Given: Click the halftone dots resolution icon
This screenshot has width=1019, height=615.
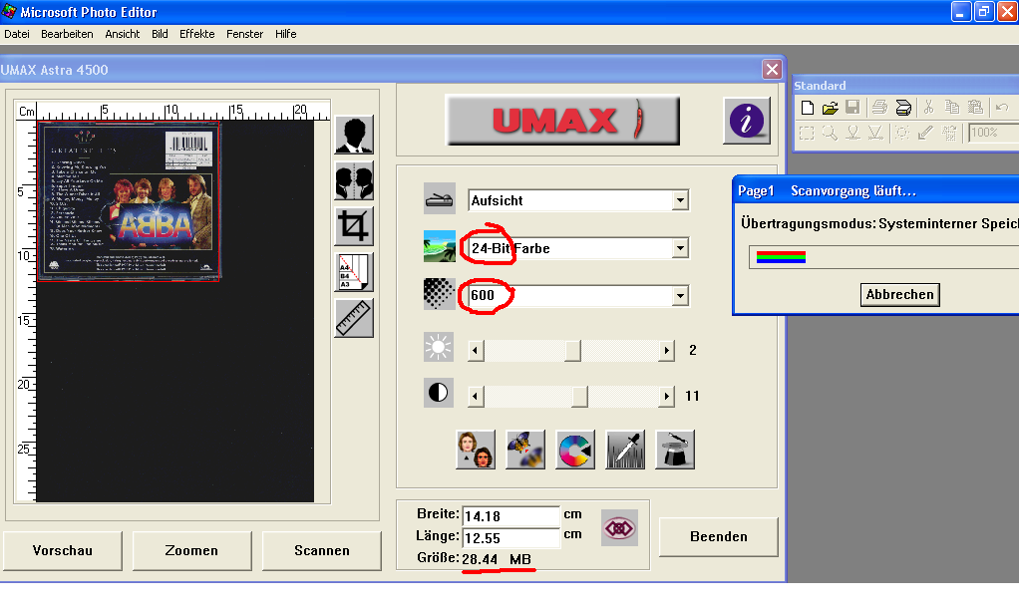Looking at the screenshot, I should pyautogui.click(x=440, y=293).
